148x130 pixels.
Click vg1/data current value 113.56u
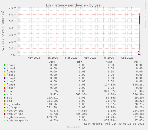[53, 104]
